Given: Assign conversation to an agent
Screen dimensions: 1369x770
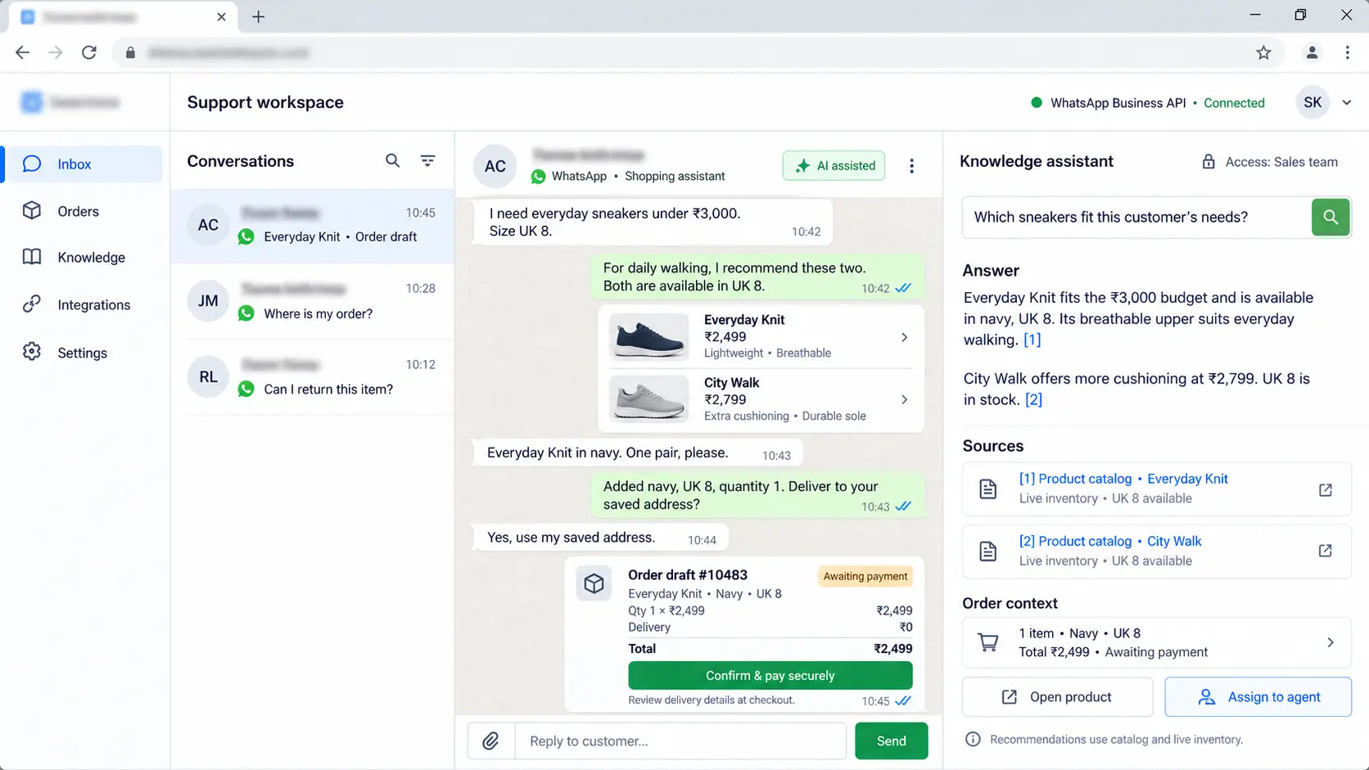Looking at the screenshot, I should (1258, 697).
